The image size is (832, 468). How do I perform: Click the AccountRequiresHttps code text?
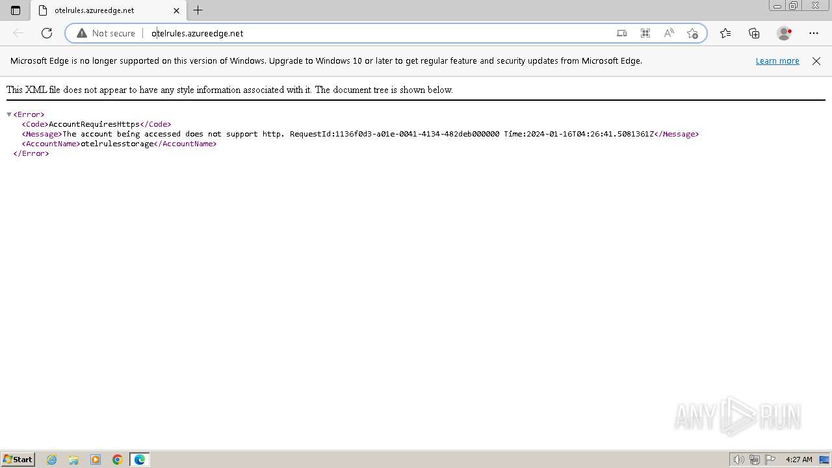[94, 124]
